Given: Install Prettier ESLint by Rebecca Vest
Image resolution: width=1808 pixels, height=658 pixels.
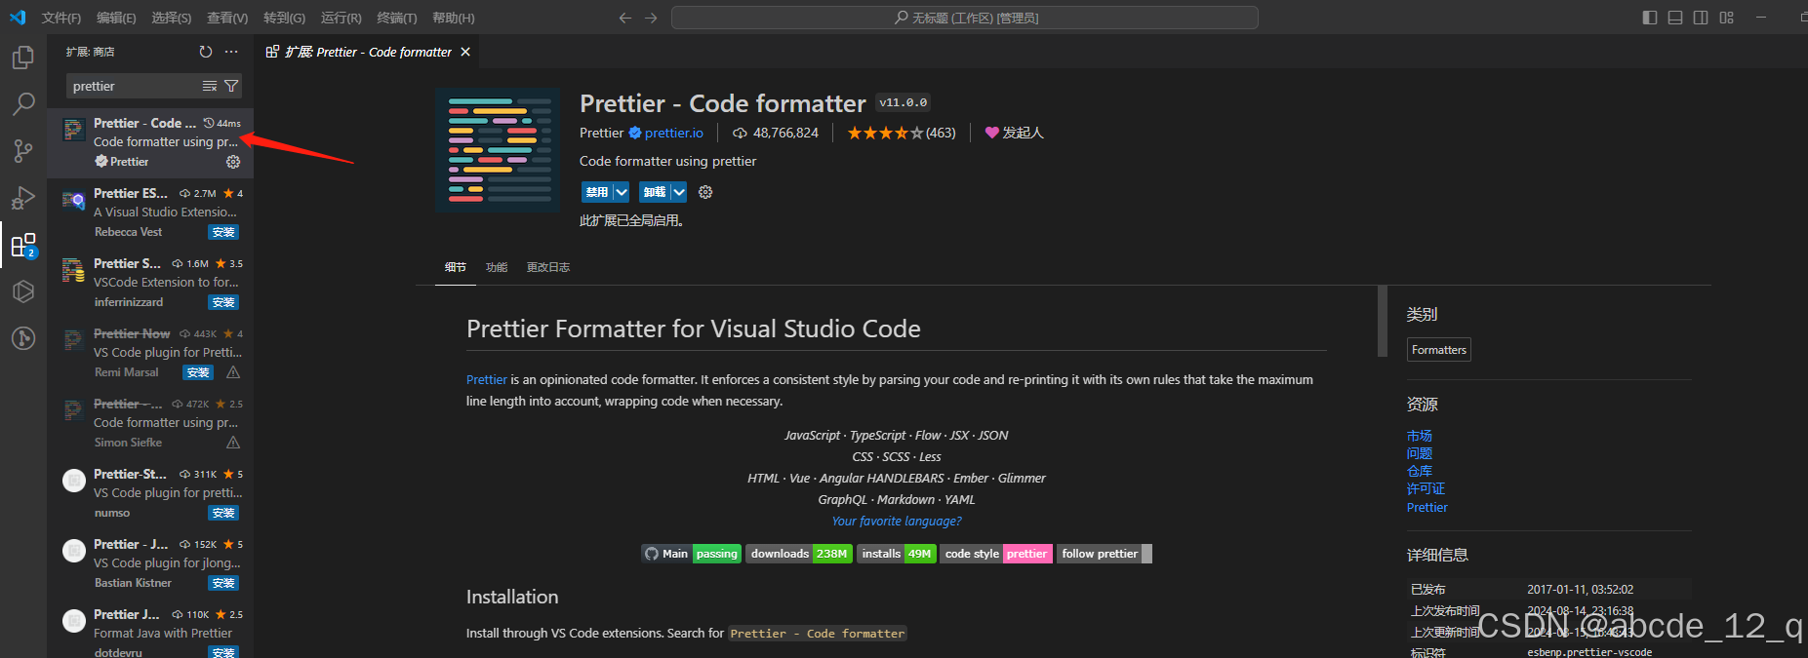Looking at the screenshot, I should pos(223,232).
